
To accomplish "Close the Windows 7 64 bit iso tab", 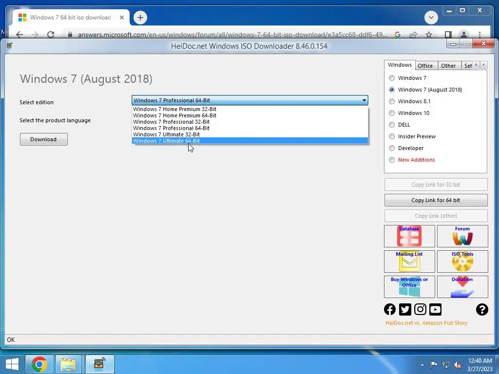I will click(x=121, y=18).
